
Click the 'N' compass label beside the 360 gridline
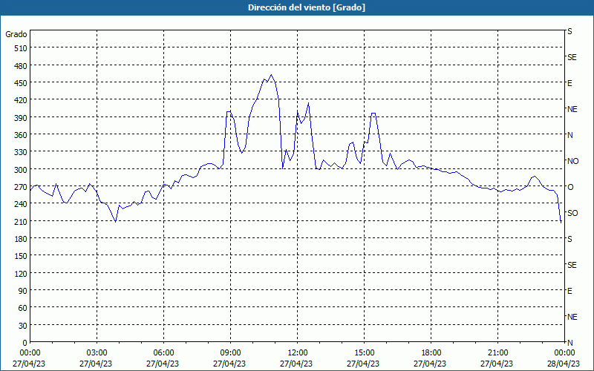tap(569, 135)
